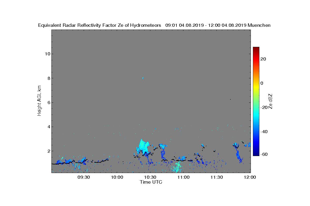
Task: Click the green echo near ground before 11:00
Action: click(x=177, y=167)
